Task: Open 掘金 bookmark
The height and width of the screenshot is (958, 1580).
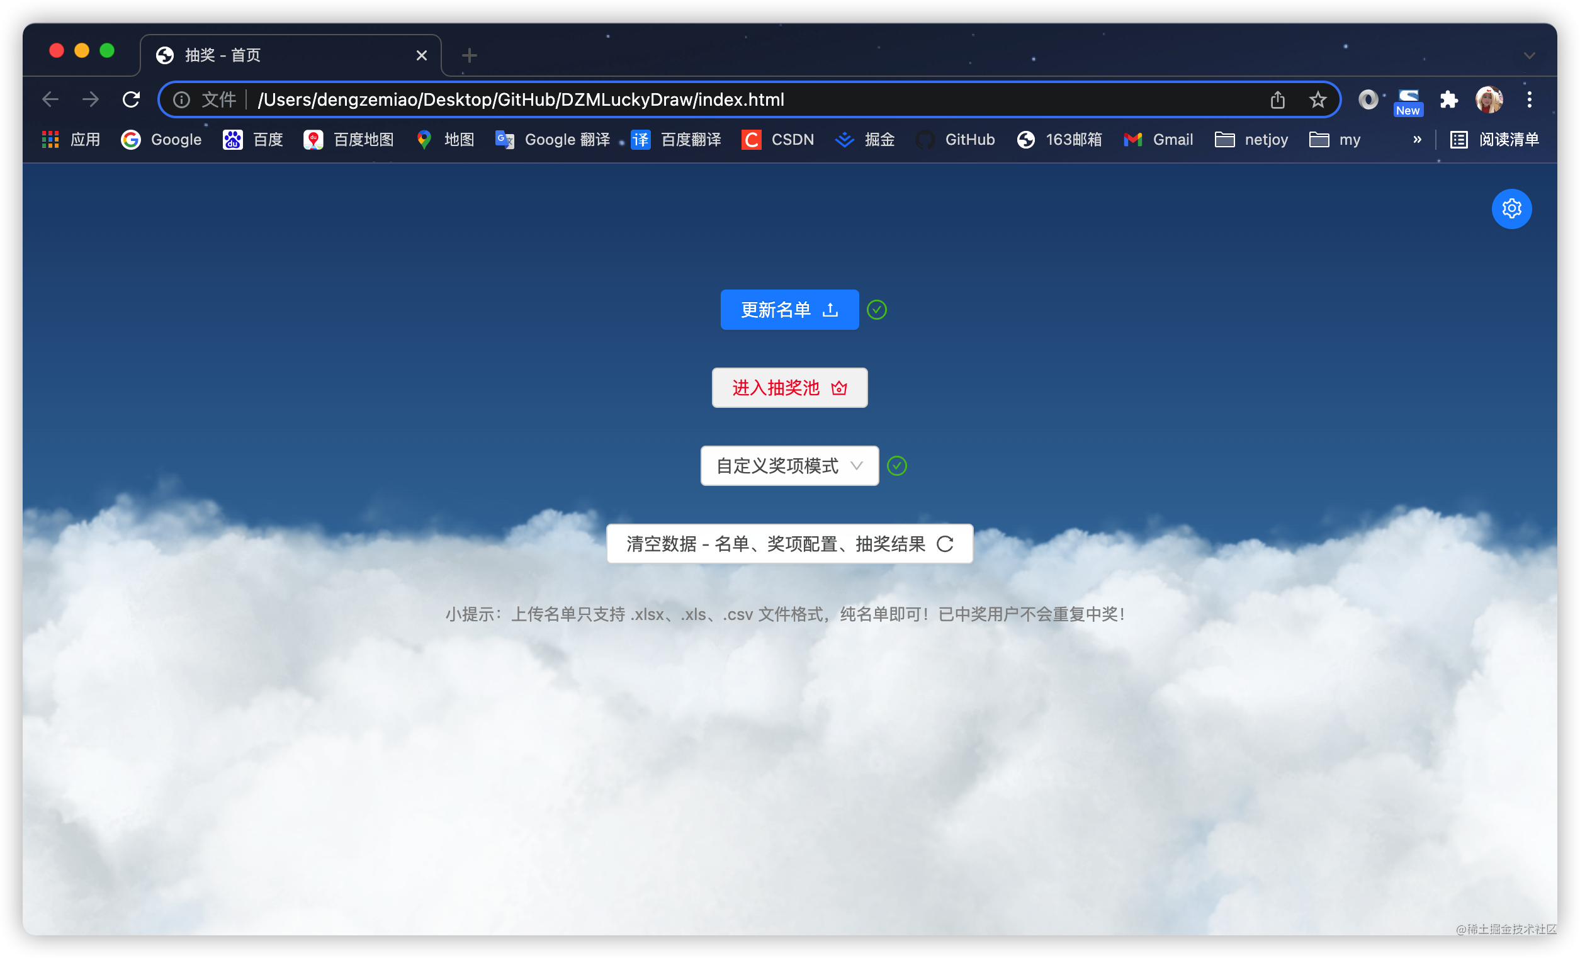Action: [864, 139]
